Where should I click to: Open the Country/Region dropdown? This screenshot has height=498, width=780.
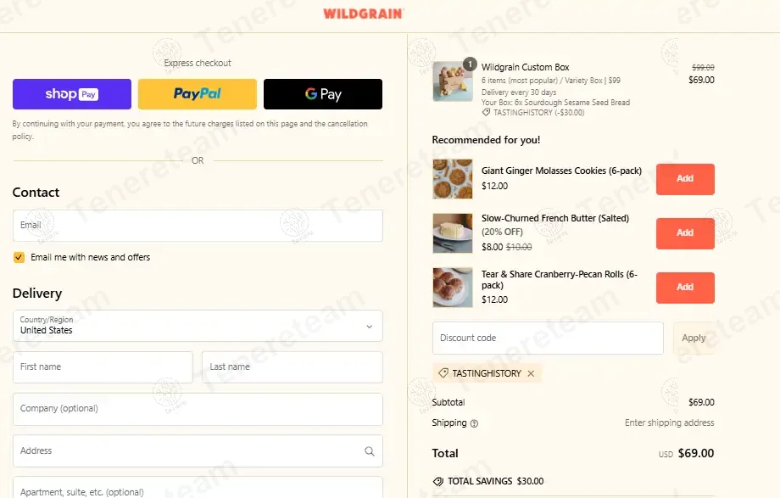(198, 326)
